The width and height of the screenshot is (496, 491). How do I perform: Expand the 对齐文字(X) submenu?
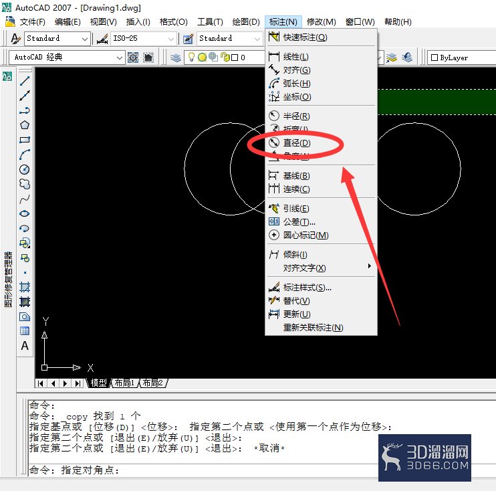(x=321, y=268)
